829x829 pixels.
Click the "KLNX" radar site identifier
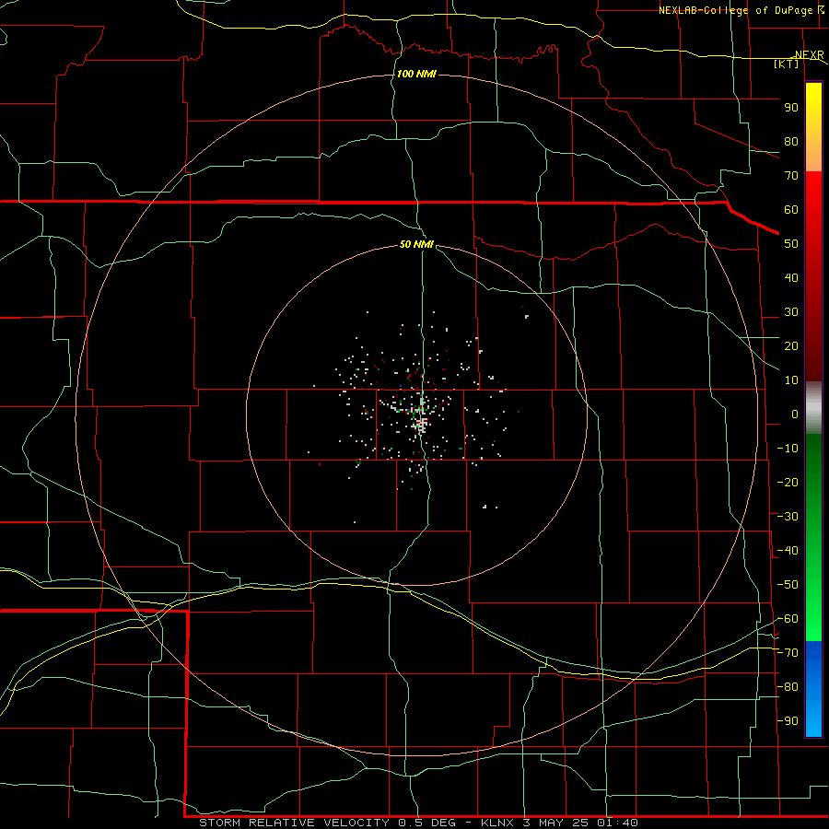pyautogui.click(x=497, y=823)
